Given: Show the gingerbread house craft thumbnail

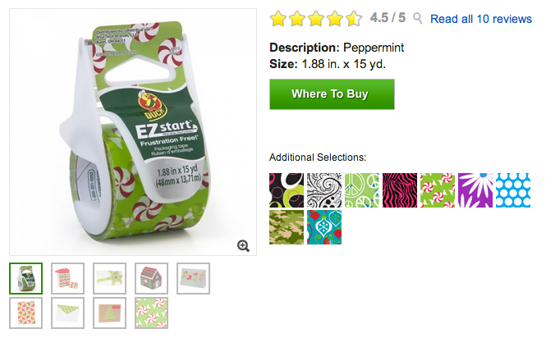Looking at the screenshot, I should pyautogui.click(x=151, y=278).
